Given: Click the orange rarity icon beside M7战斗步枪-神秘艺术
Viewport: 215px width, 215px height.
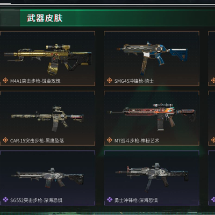Looking at the screenshot, I should pos(110,140).
